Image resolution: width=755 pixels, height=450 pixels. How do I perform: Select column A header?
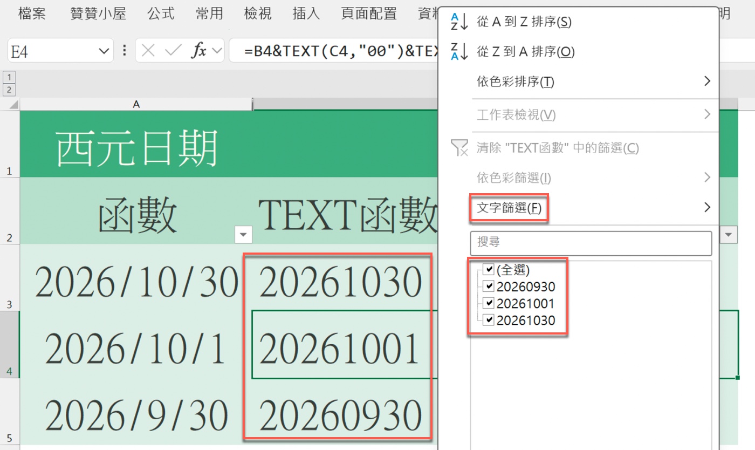coord(136,104)
